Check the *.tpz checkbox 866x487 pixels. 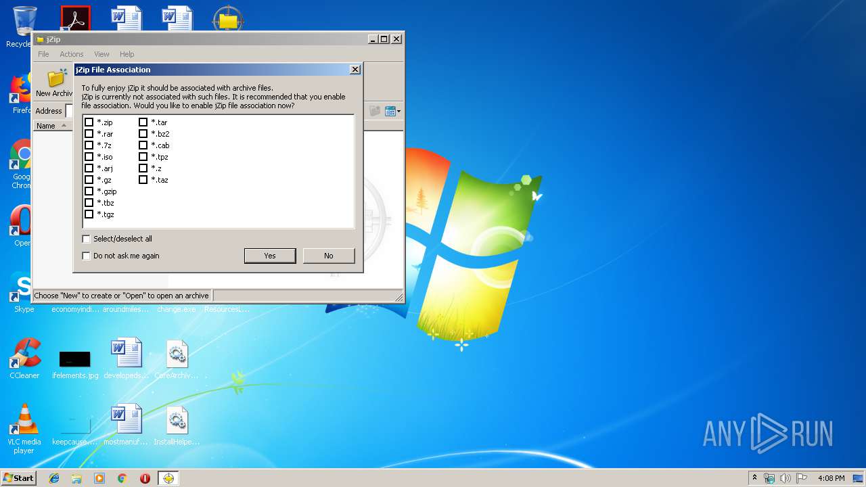coord(143,157)
